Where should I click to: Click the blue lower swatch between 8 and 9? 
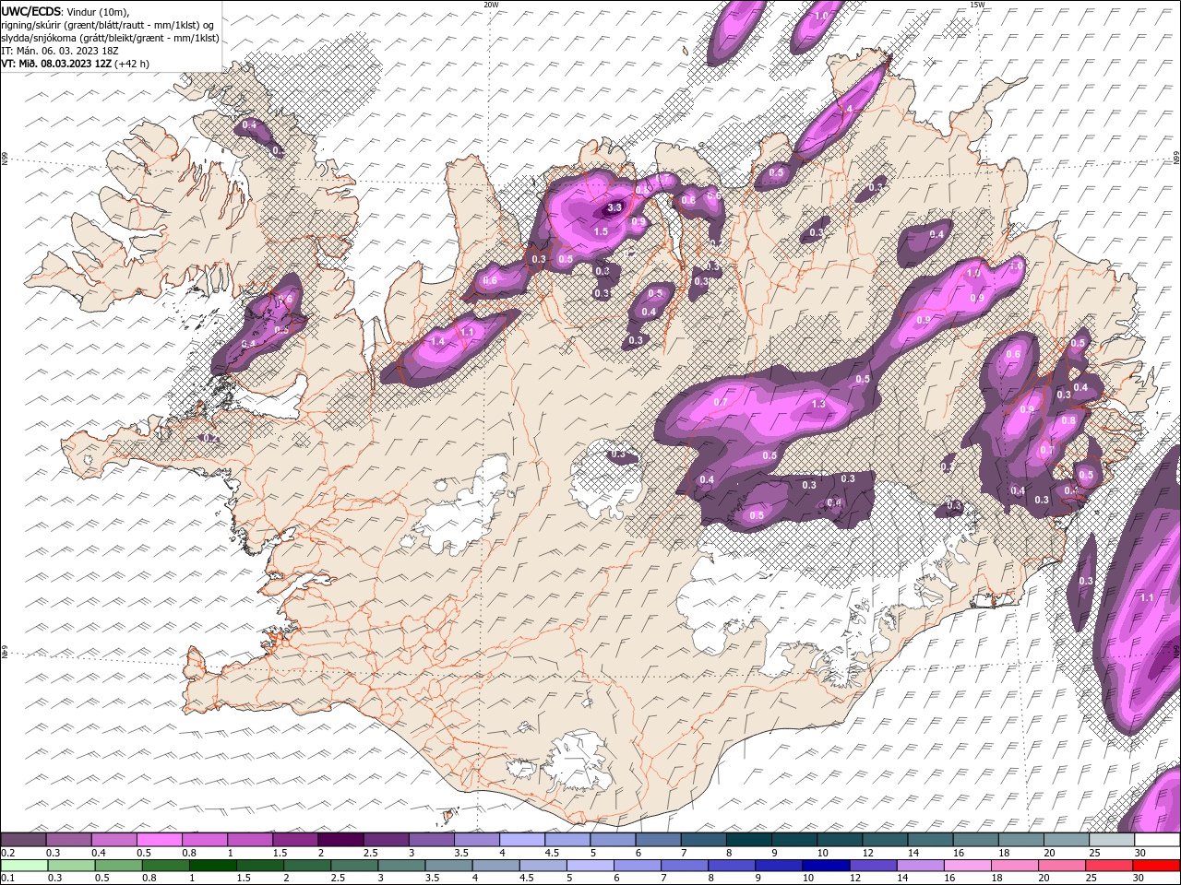point(732,866)
